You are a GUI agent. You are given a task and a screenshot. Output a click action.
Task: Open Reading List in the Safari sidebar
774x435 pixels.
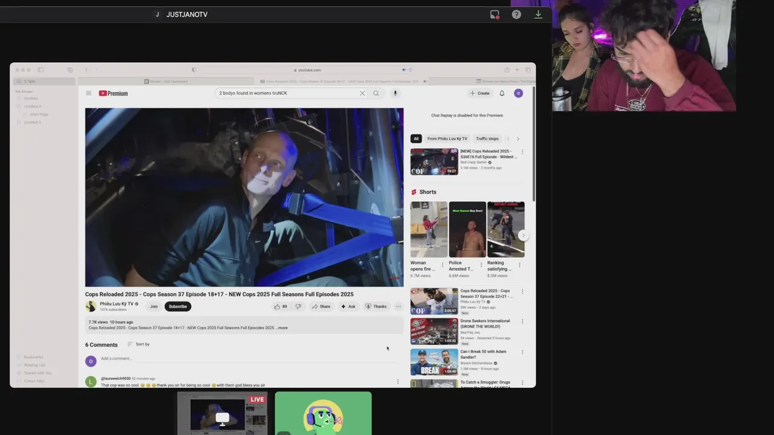(x=34, y=365)
